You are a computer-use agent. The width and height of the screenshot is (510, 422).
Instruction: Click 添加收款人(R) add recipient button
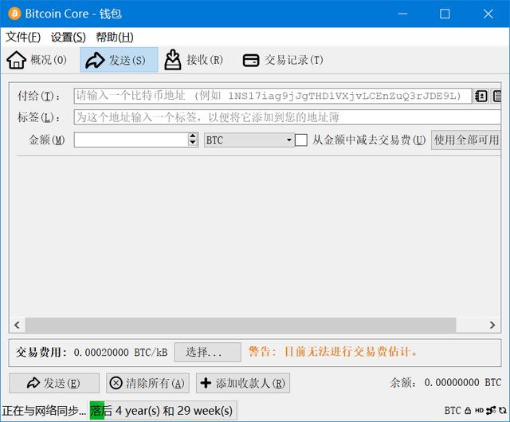tap(243, 383)
